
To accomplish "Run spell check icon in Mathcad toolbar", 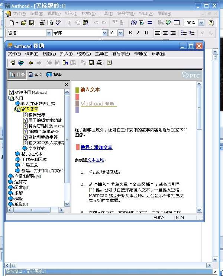I will pyautogui.click(x=58, y=22).
